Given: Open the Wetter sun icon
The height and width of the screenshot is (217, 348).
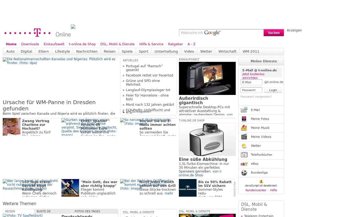Looking at the screenshot, I should (244, 146).
